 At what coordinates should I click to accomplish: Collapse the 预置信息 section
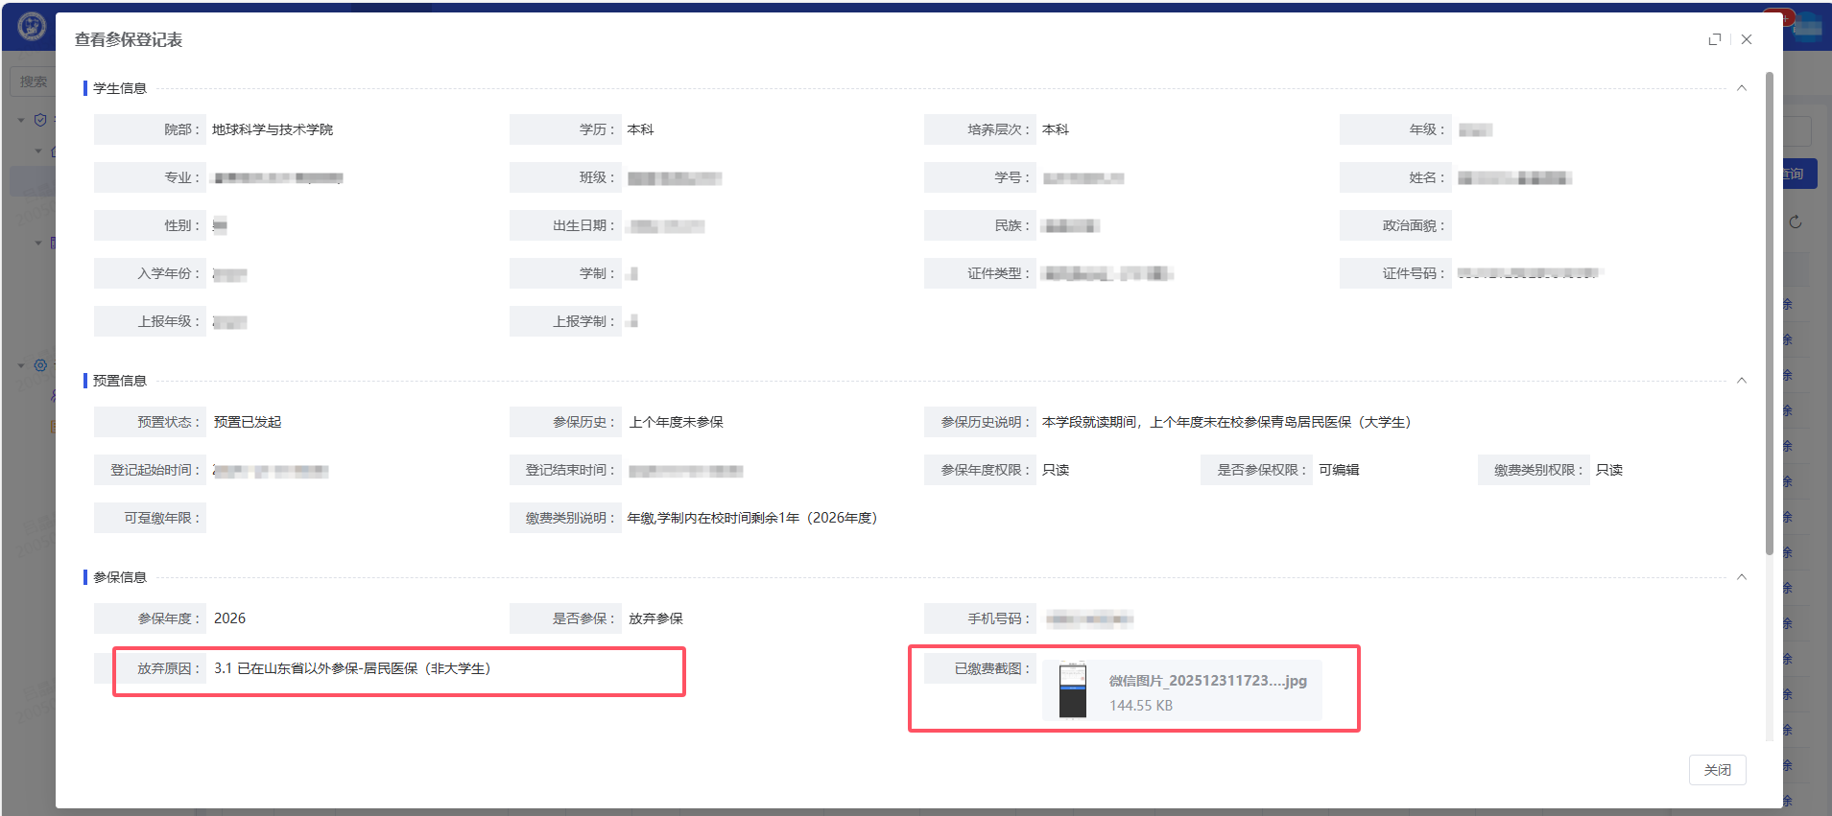point(1741,381)
